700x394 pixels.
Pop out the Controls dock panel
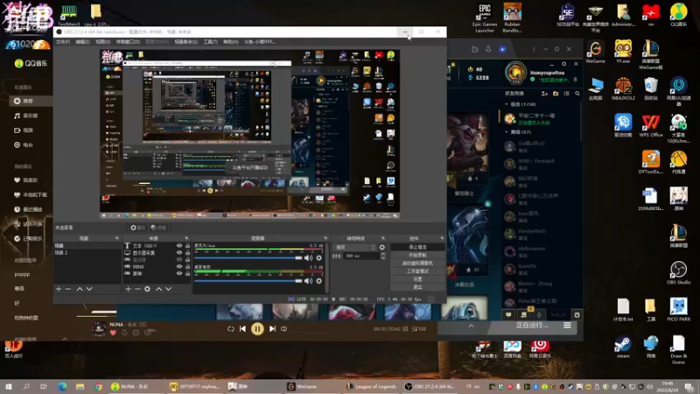click(442, 238)
